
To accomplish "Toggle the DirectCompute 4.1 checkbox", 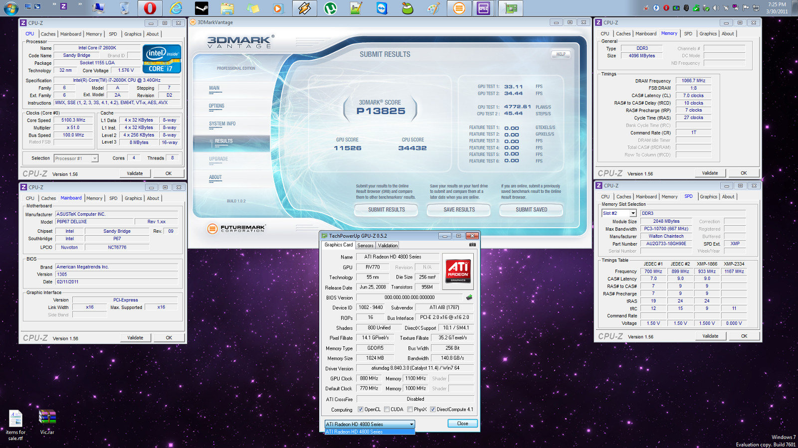I will 433,410.
